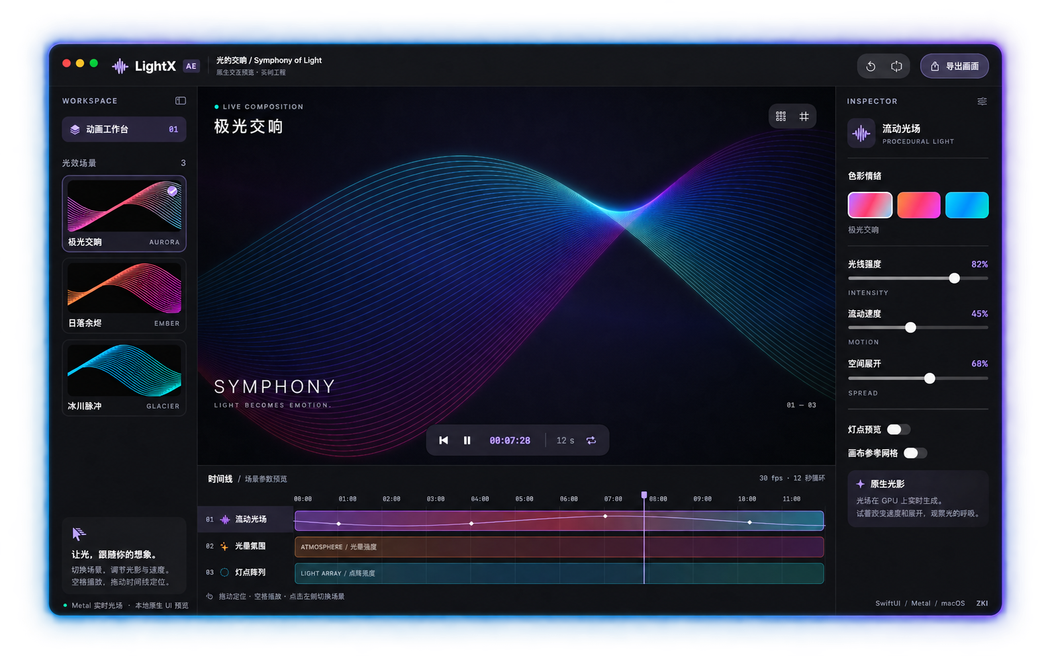Choose the pink-purple 极光交响 color swatch
1050x656 pixels.
[870, 205]
